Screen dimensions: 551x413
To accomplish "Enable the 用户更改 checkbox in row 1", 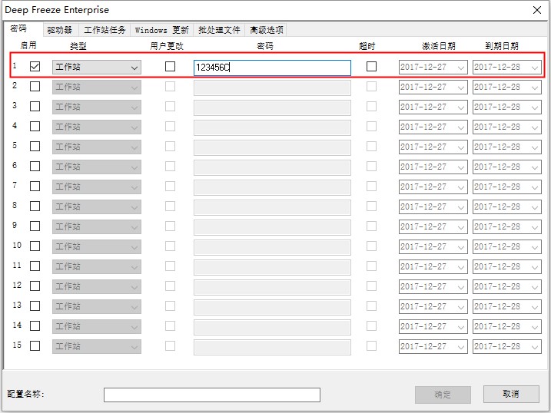I will coord(170,67).
